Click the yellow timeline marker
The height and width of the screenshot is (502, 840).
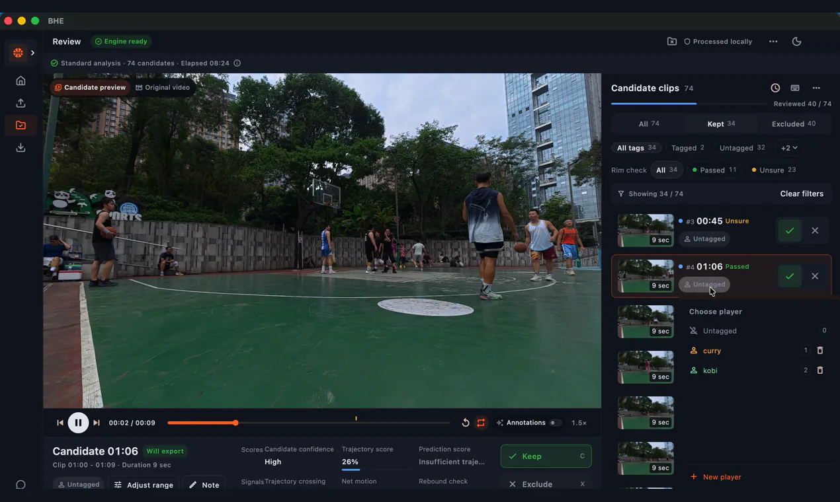pyautogui.click(x=356, y=418)
